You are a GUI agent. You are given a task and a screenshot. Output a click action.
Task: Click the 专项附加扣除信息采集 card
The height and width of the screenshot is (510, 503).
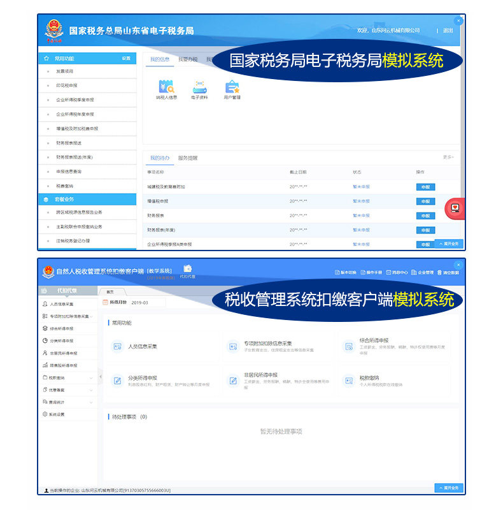tap(278, 347)
